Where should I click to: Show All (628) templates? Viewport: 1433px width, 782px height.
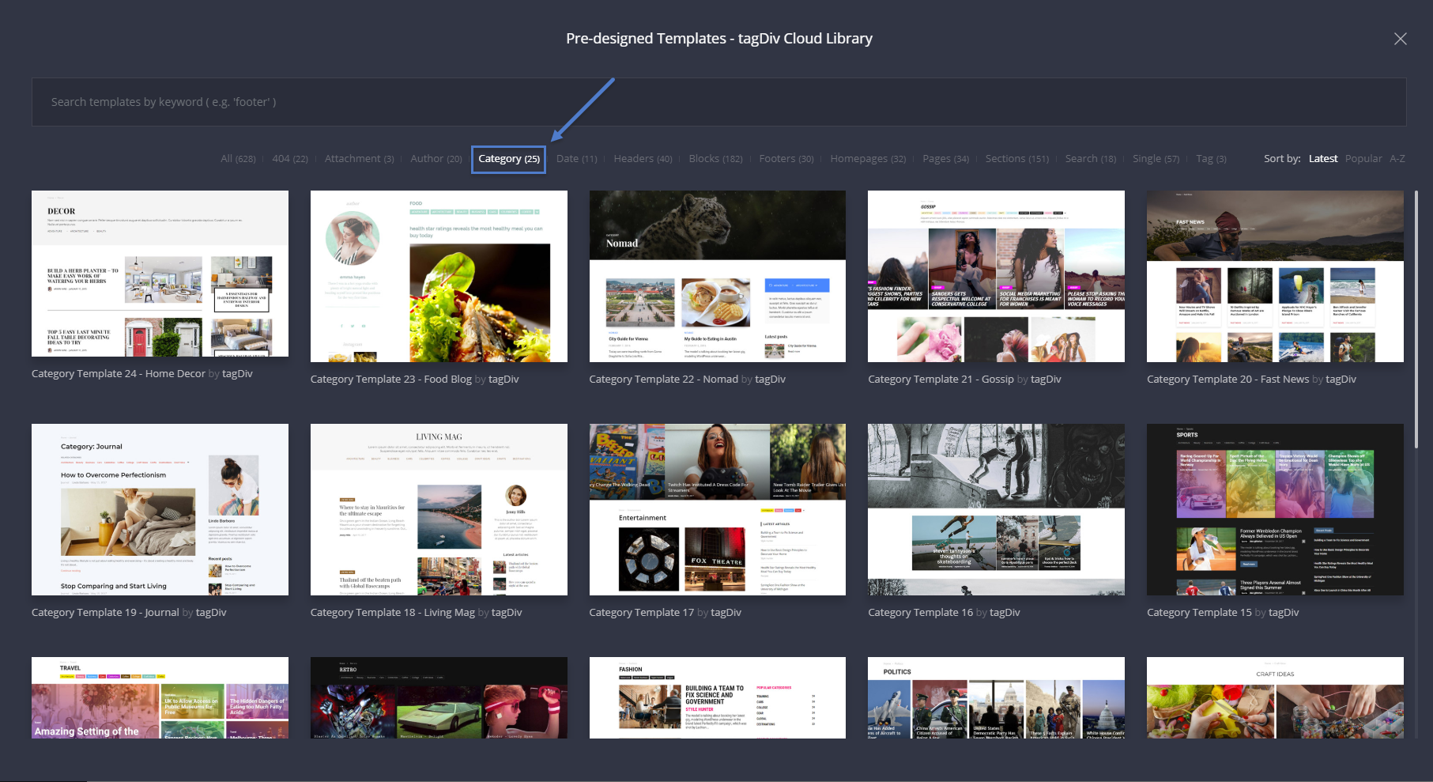point(238,159)
